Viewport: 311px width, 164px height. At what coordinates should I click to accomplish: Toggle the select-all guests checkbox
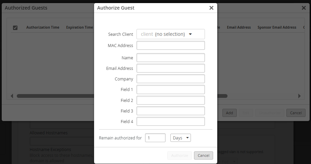pos(15,28)
